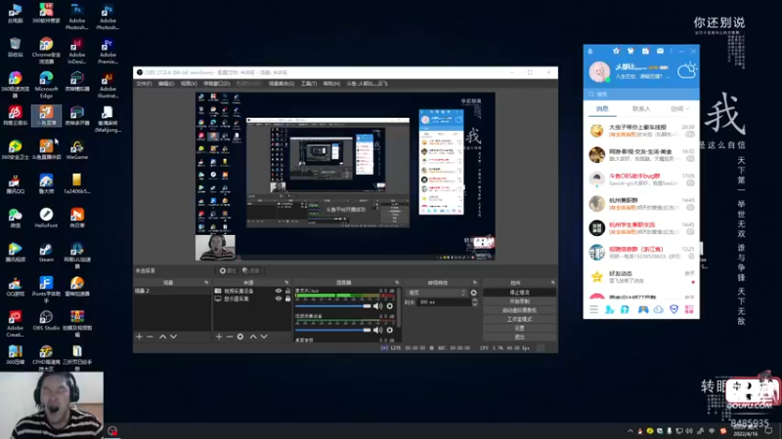Mute the video capture device audio speaker
This screenshot has height=439, width=782.
pos(378,330)
